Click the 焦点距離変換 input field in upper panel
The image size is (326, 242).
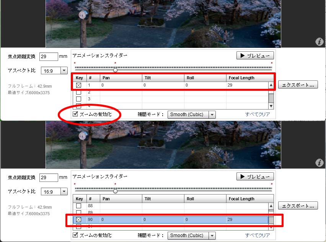coord(49,57)
